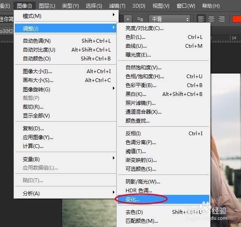241x227 pixels.
Task: Select 去色(D) adjustment
Action: click(x=163, y=212)
